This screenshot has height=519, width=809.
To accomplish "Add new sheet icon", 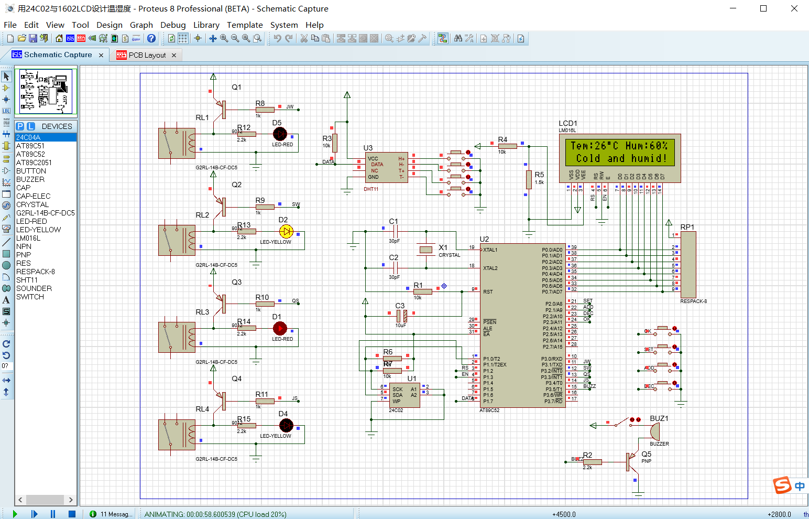I will (x=484, y=38).
